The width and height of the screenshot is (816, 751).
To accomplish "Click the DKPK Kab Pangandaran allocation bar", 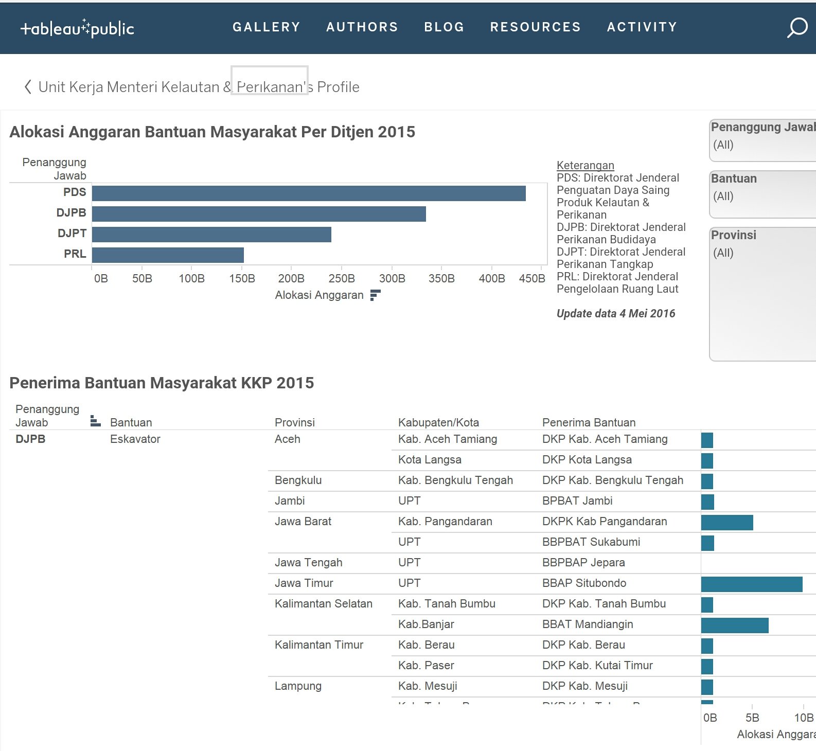I will [726, 523].
